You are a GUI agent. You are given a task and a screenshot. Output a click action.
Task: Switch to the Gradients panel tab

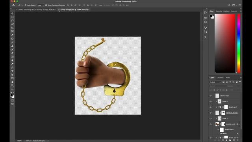point(226,11)
